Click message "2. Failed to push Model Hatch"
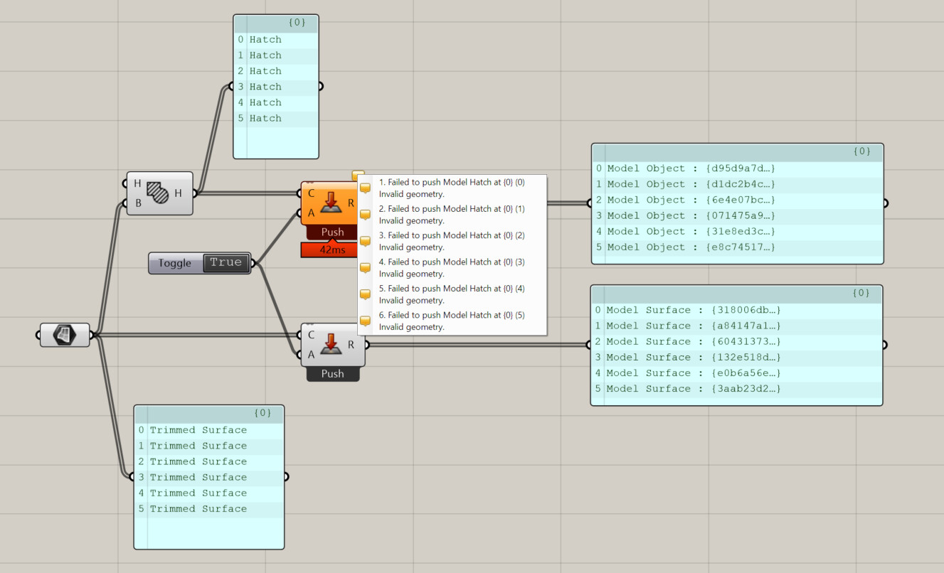The width and height of the screenshot is (944, 573). click(452, 215)
